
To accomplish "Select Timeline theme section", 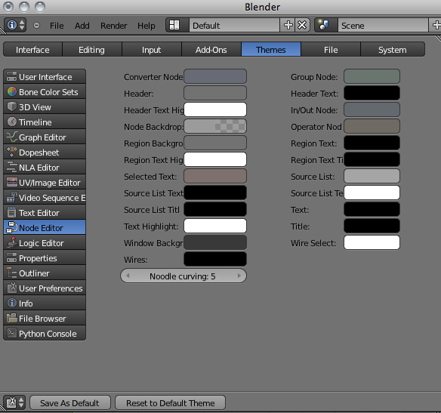I will click(x=45, y=122).
